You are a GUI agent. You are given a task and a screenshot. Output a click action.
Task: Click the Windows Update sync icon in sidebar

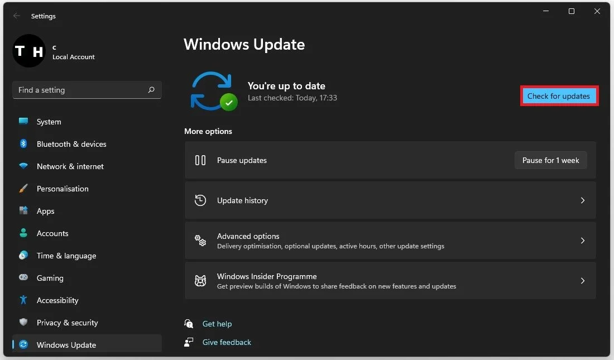23,344
